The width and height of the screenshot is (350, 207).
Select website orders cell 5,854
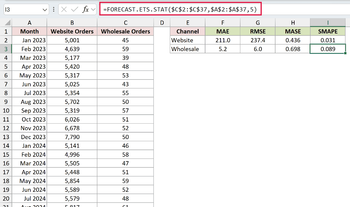coord(72,181)
